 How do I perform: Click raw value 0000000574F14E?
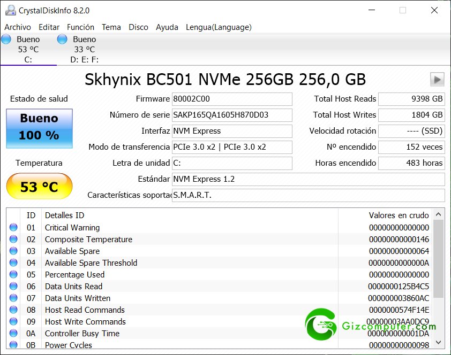pos(399,310)
